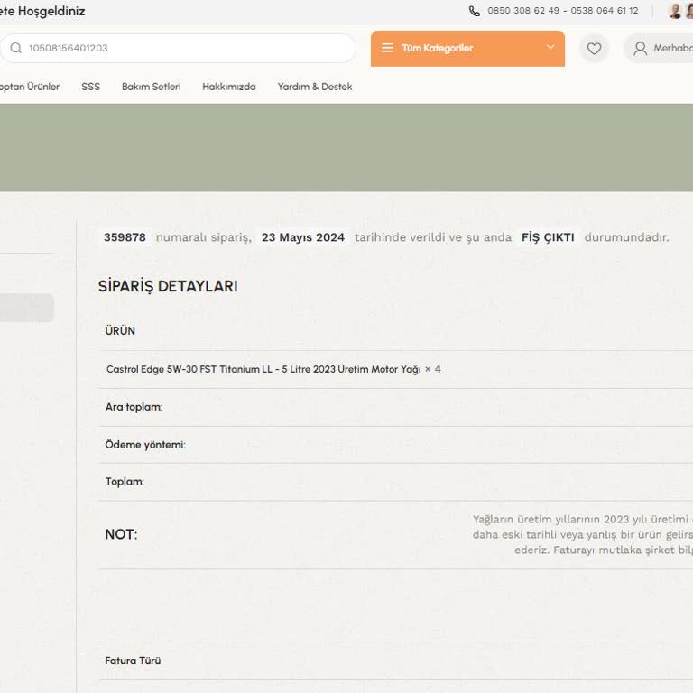Click the user profile icon
693x693 pixels.
click(x=640, y=49)
